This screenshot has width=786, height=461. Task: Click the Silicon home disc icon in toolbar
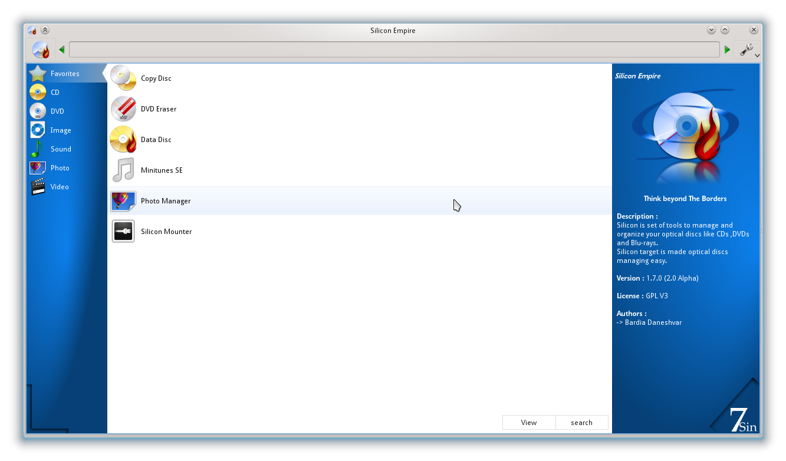(41, 50)
